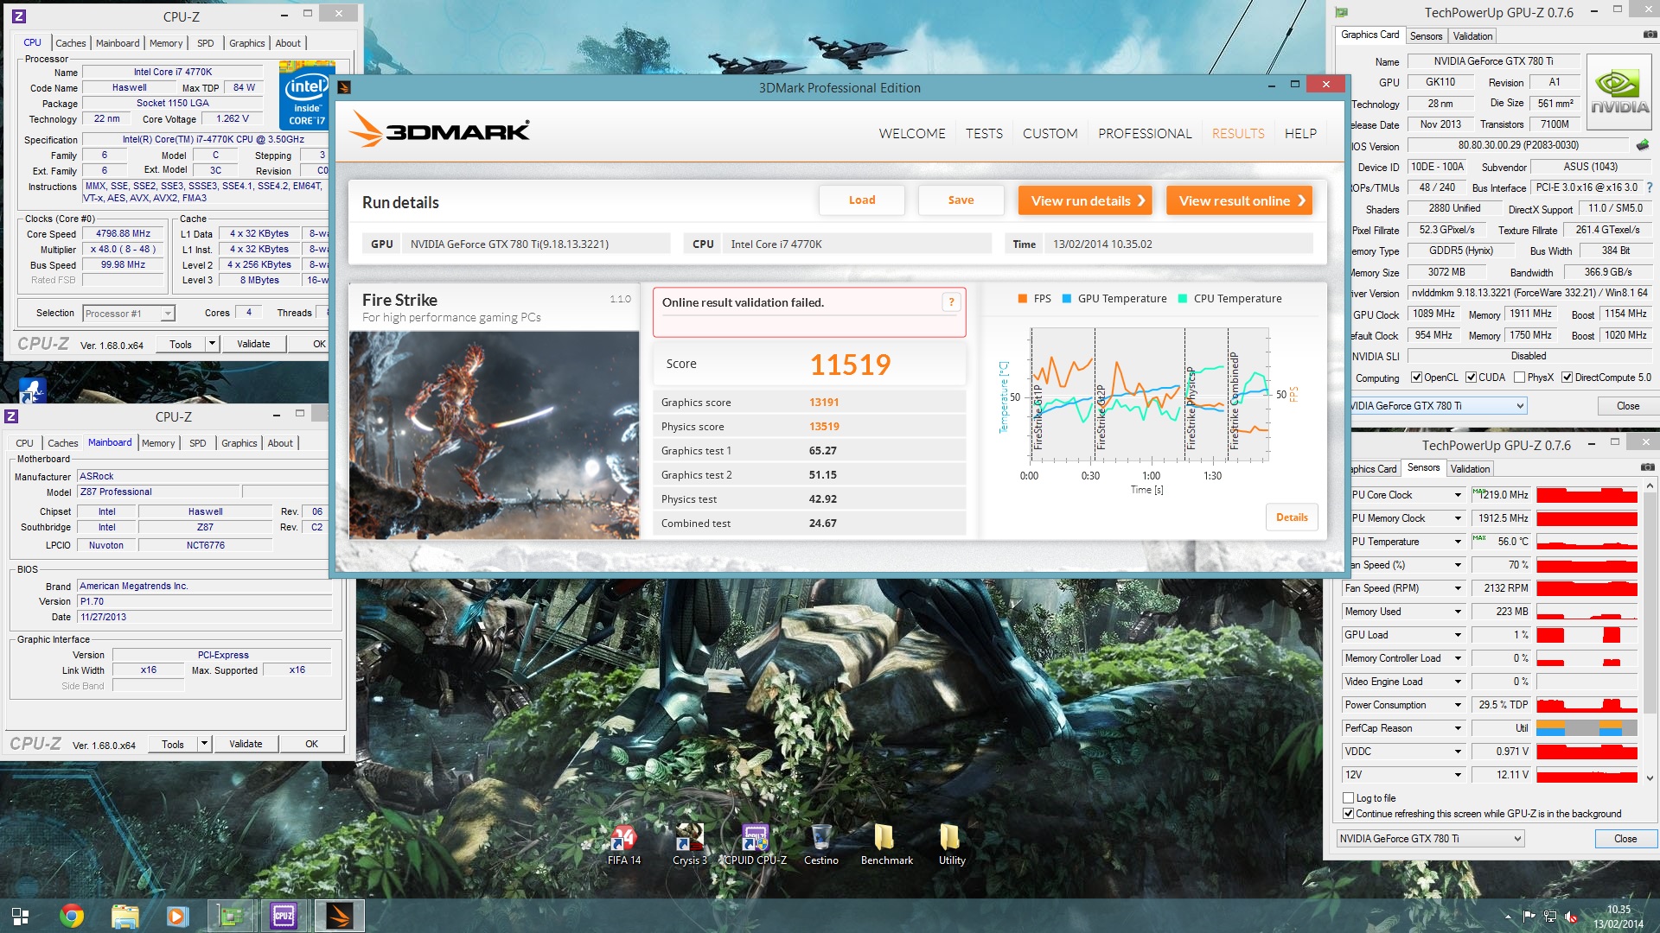Click the NVIDIA logo in GPU-Z
This screenshot has height=933, width=1660.
(x=1619, y=92)
